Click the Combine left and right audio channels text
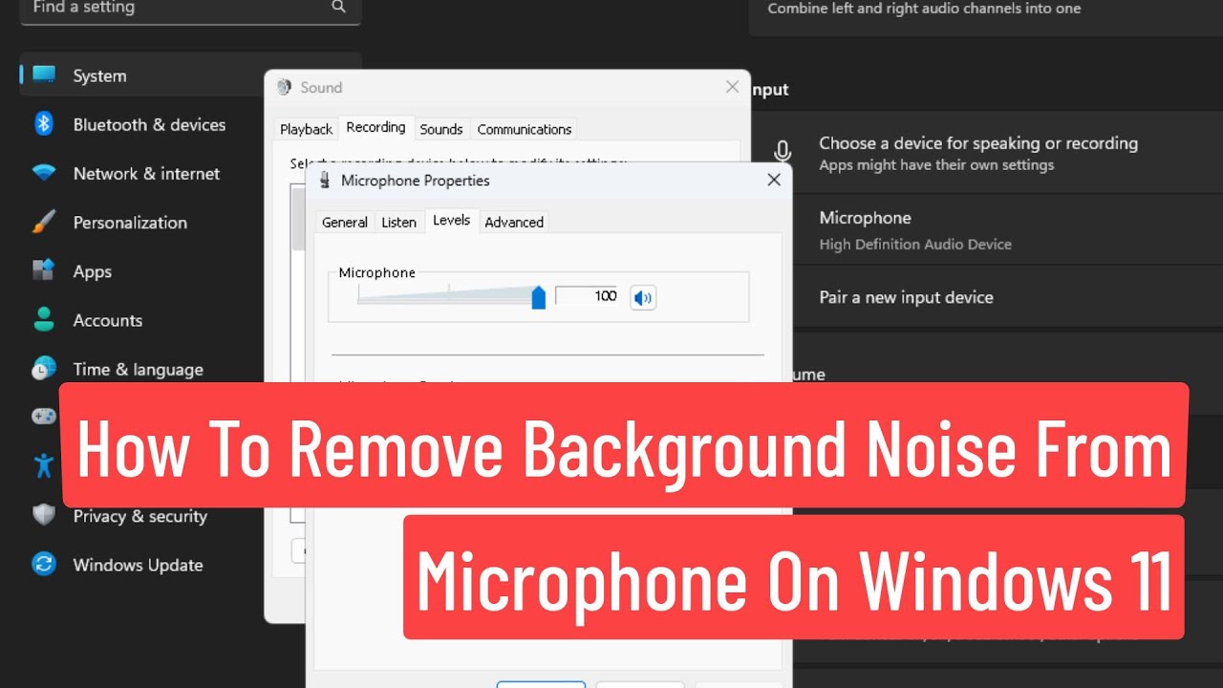This screenshot has height=688, width=1223. click(x=924, y=9)
